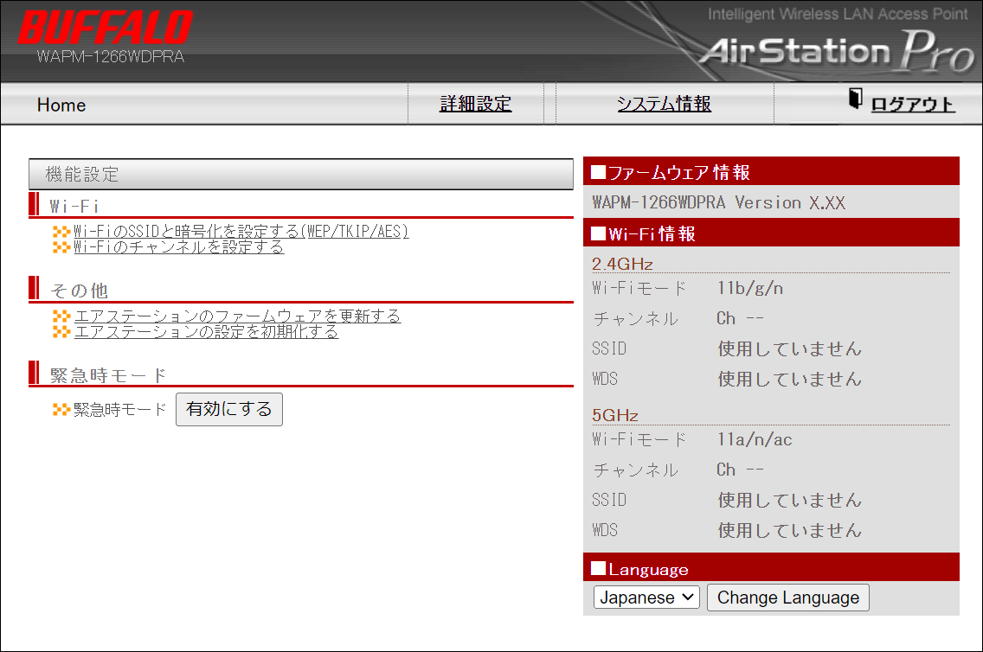The height and width of the screenshot is (652, 983).
Task: Click the 2.4GHz section heading
Action: (622, 264)
